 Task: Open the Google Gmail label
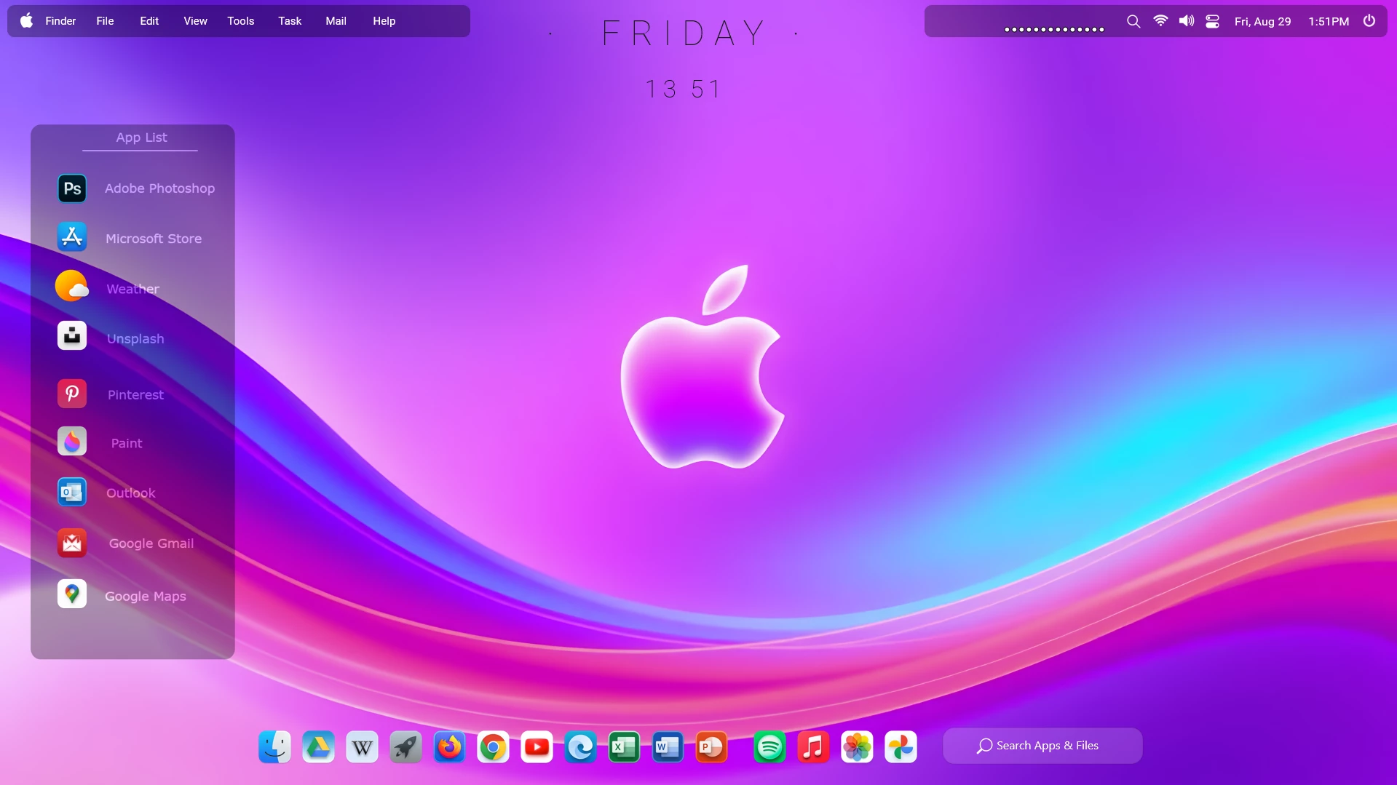(x=151, y=543)
